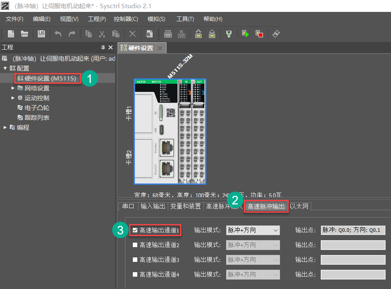Click the download to controller icon
This screenshot has width=391, height=289.
click(x=199, y=34)
